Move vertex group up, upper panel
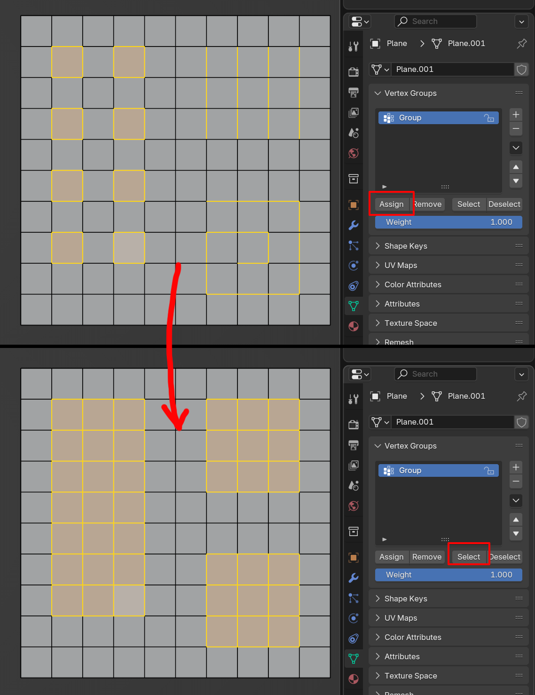The width and height of the screenshot is (535, 695). [516, 167]
